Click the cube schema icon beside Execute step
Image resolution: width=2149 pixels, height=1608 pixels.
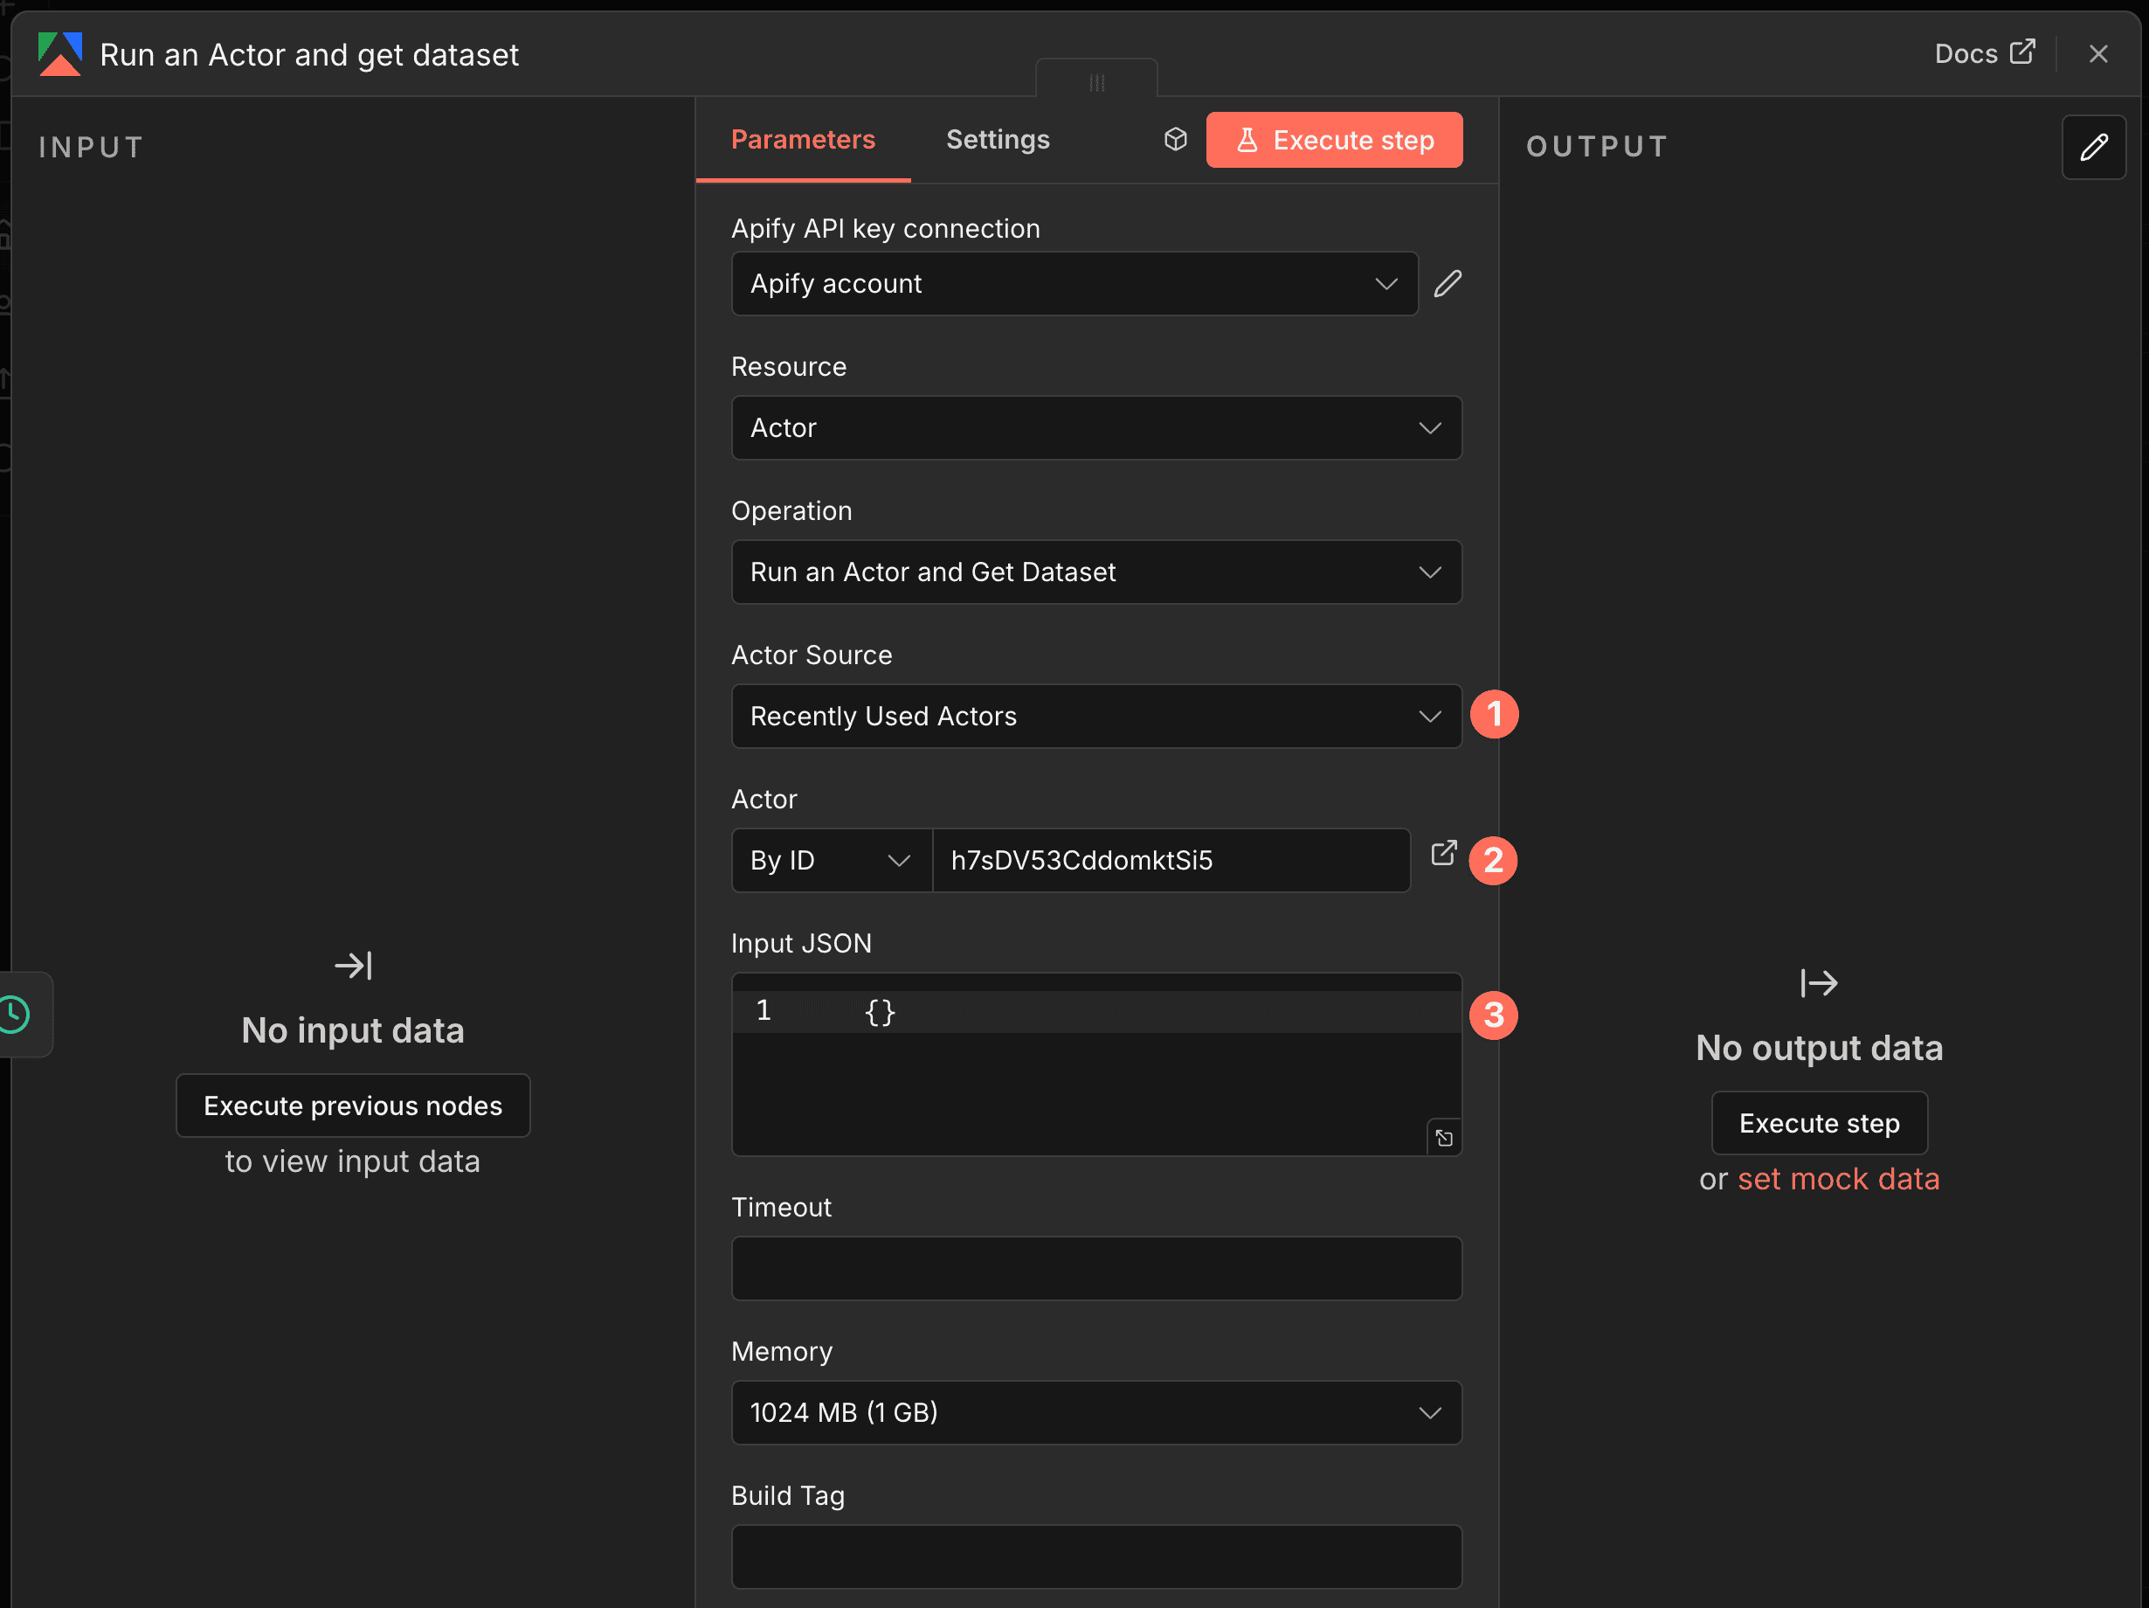1175,139
